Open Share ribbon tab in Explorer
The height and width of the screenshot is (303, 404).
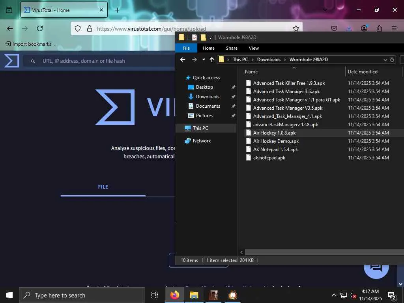point(232,48)
